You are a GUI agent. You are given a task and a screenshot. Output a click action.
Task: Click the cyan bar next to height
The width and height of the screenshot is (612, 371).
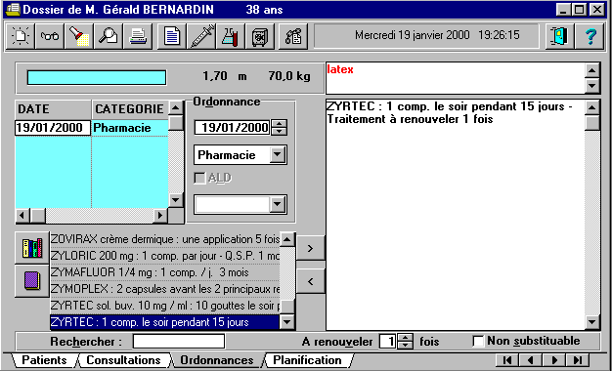tap(97, 77)
